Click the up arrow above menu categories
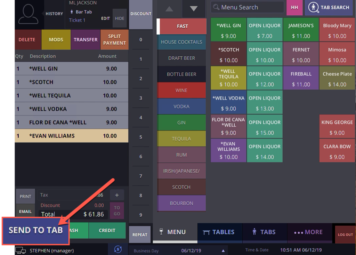Viewport: 356px width, 255px height. [x=169, y=8]
